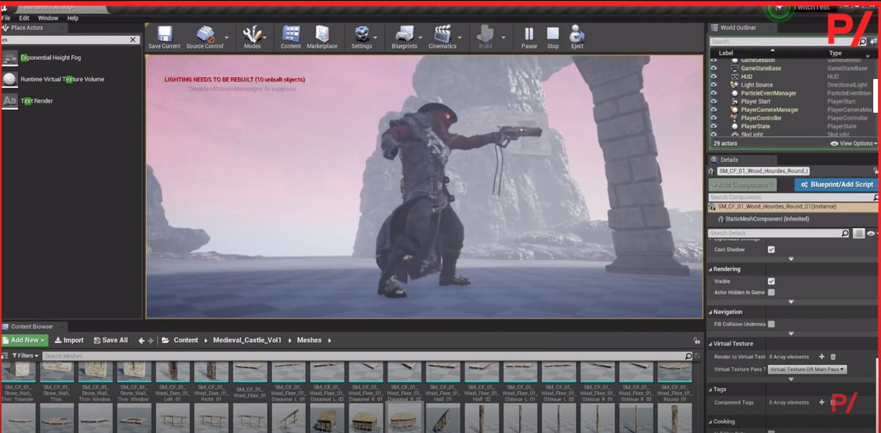This screenshot has width=881, height=433.
Task: Select Exponential Height Fog actor
Action: pos(52,57)
